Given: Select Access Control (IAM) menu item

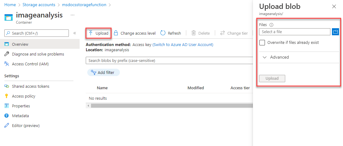Looking at the screenshot, I should (30, 64).
